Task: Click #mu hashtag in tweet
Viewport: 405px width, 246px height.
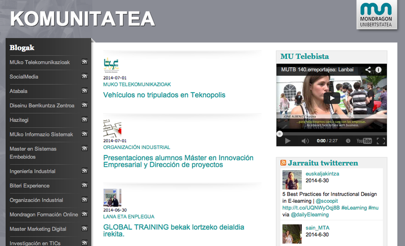Action: 373,208
